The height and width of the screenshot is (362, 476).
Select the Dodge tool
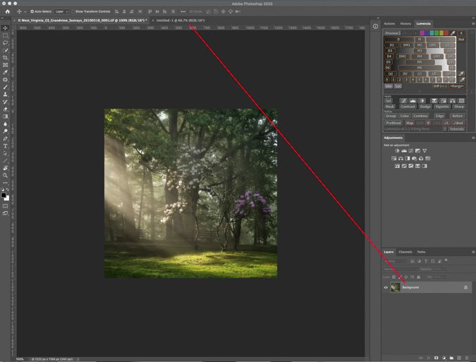click(x=5, y=131)
